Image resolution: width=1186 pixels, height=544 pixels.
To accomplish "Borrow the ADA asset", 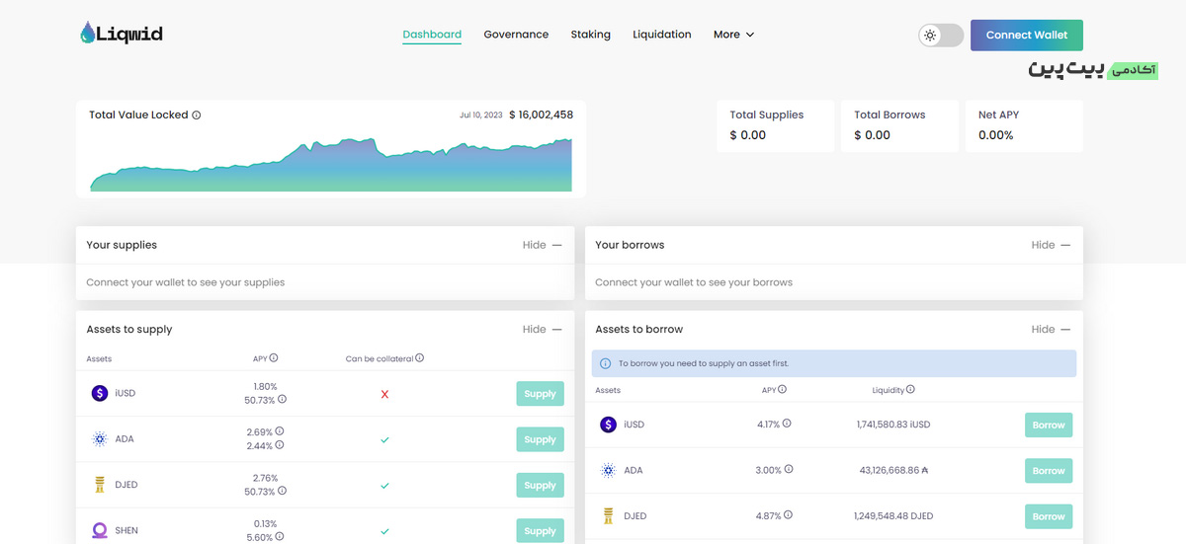I will click(1049, 471).
